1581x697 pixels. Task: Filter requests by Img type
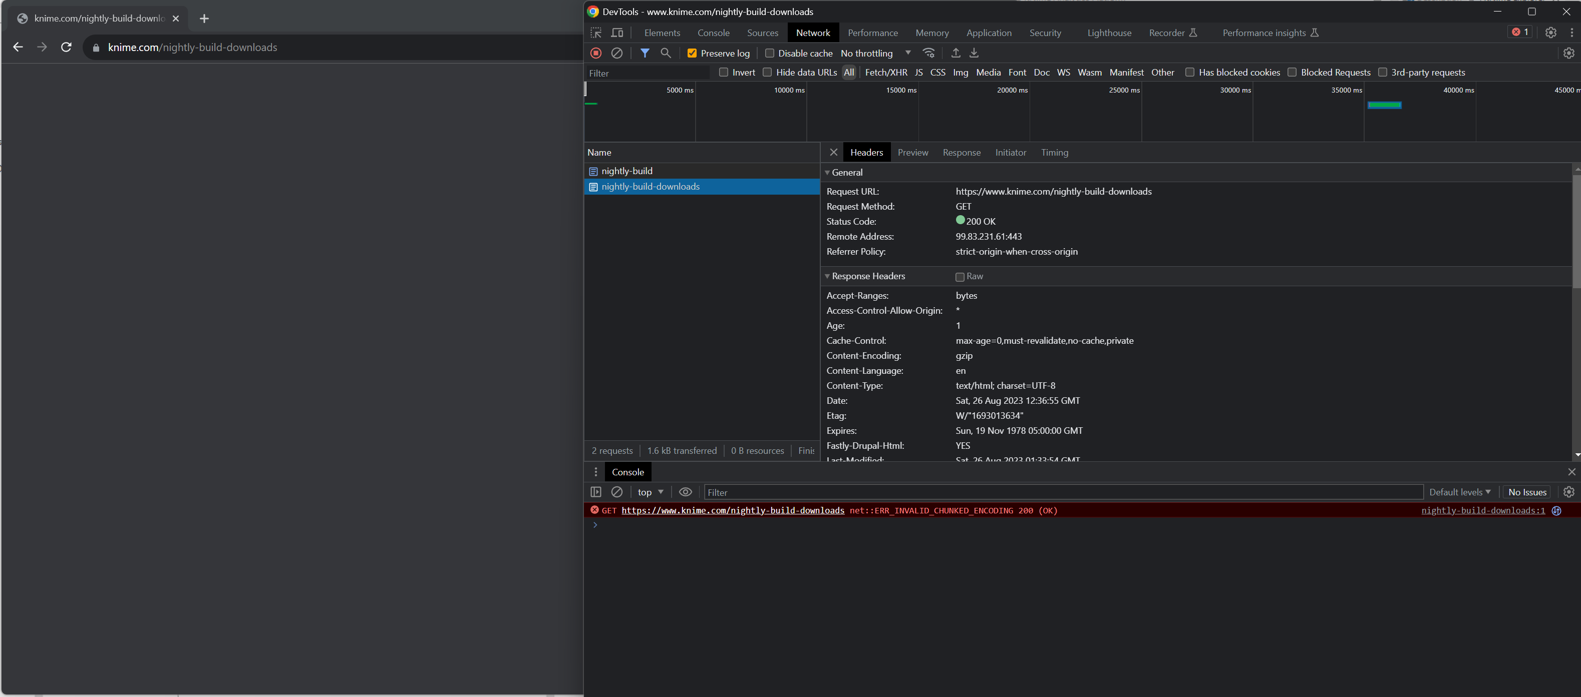(961, 73)
